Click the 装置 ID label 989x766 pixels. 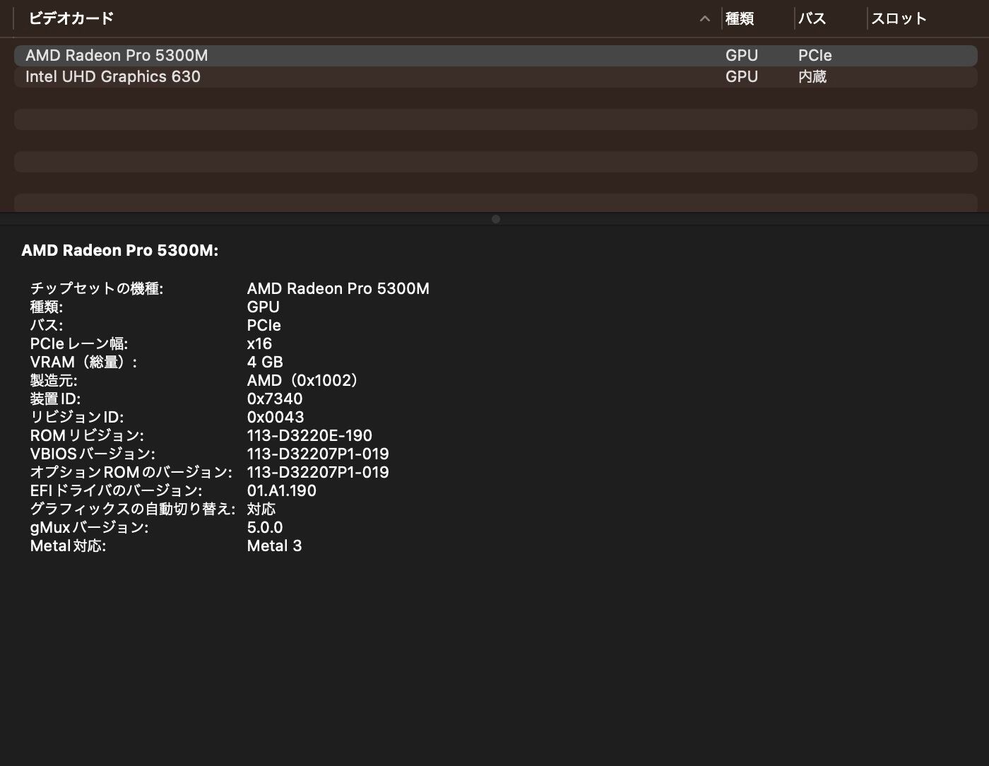tap(55, 399)
